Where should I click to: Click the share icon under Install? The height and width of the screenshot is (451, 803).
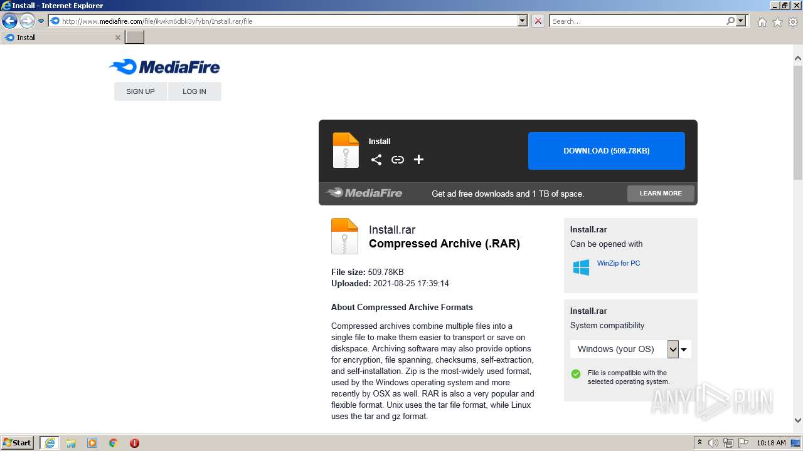point(376,160)
